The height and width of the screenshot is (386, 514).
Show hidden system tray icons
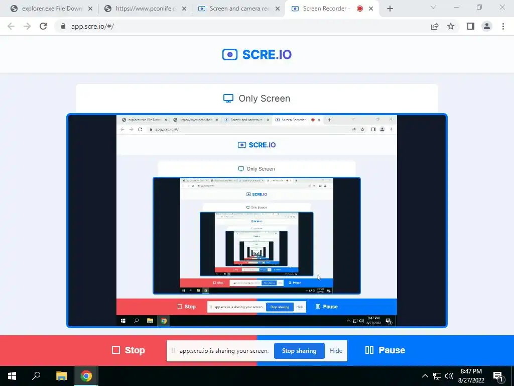coord(425,376)
